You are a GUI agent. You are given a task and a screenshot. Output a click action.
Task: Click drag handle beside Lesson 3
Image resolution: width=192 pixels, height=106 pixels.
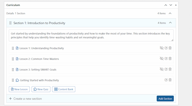coord(13,70)
